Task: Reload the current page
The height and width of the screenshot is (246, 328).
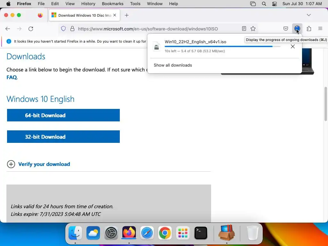Action: [31, 29]
